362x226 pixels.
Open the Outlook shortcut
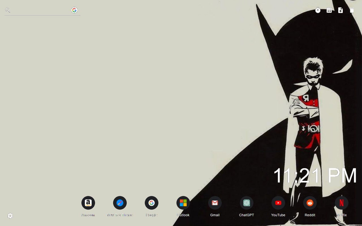pyautogui.click(x=183, y=203)
